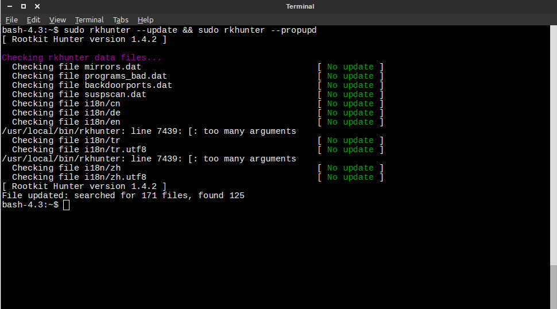Open the View menu
Image resolution: width=557 pixels, height=309 pixels.
pyautogui.click(x=57, y=20)
